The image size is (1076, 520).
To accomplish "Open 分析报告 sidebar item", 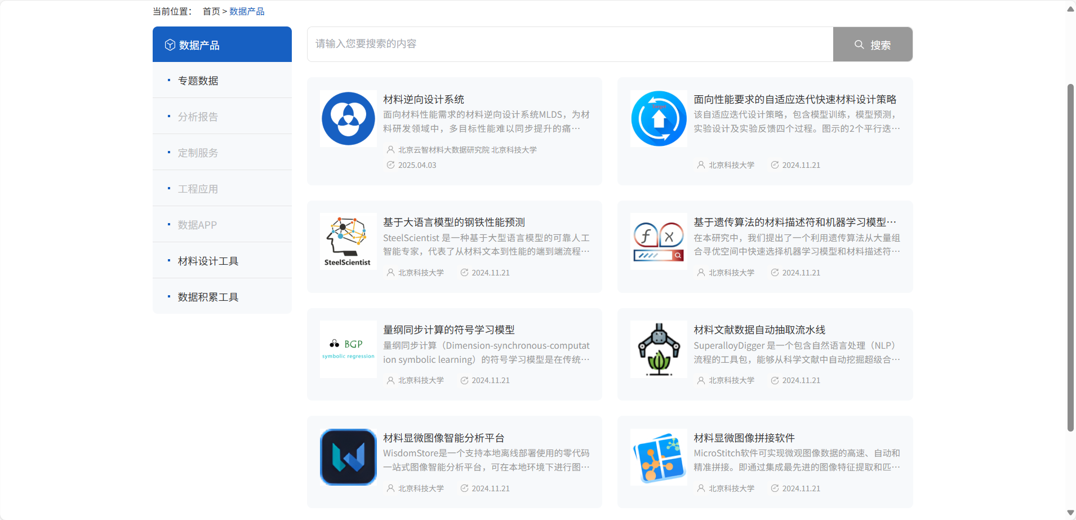I will pos(198,117).
